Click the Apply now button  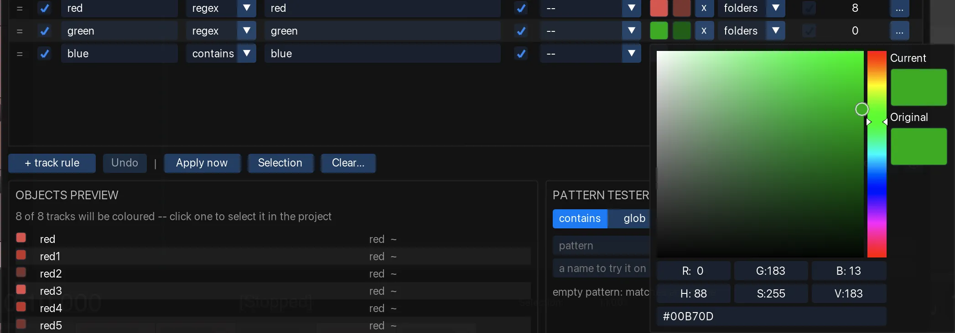point(202,163)
